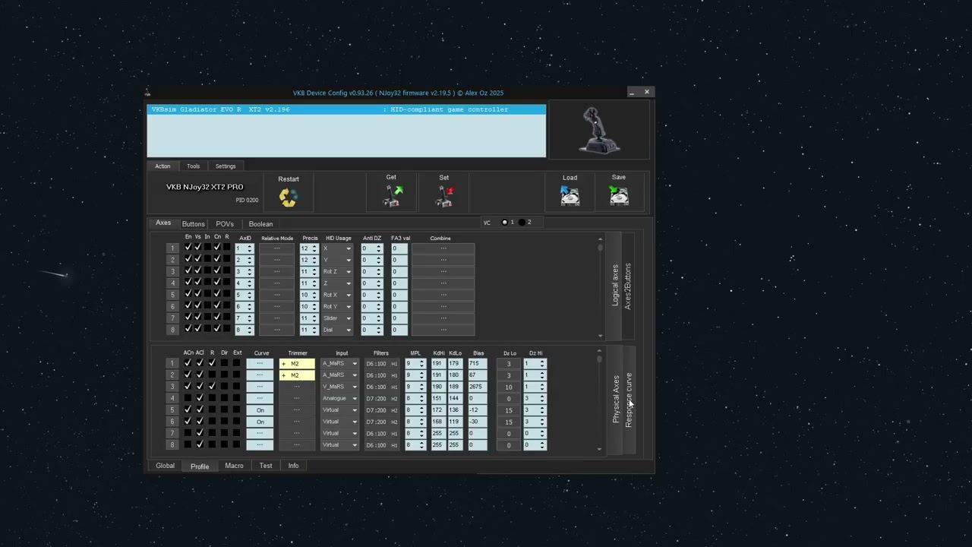
Task: Open the Response curve vertical tab
Action: (629, 400)
